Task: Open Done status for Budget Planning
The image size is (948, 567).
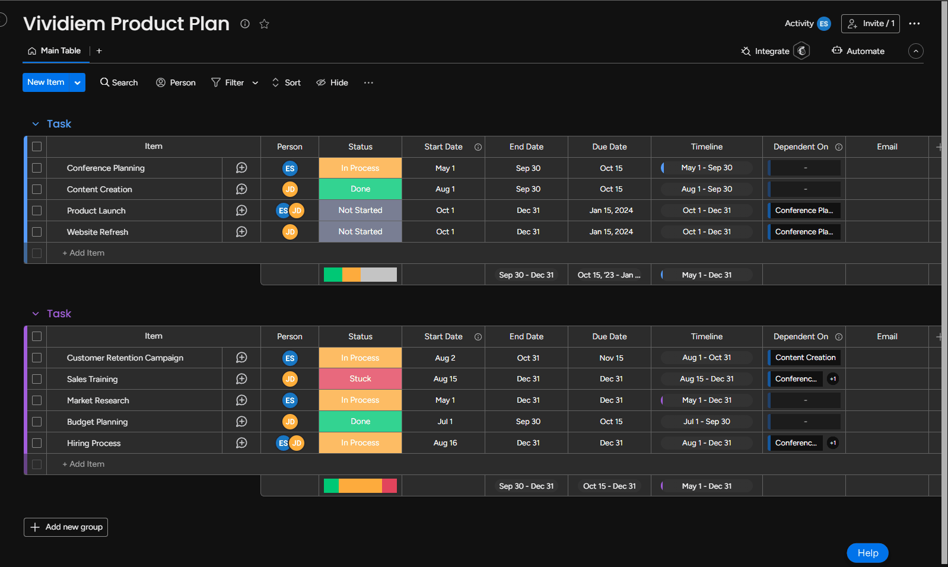Action: pos(360,422)
